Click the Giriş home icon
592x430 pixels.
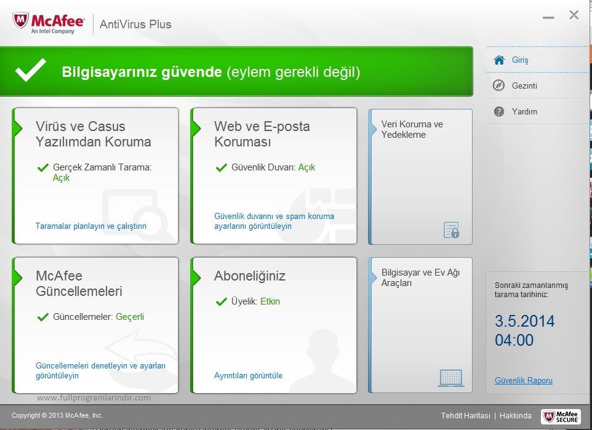pyautogui.click(x=499, y=60)
